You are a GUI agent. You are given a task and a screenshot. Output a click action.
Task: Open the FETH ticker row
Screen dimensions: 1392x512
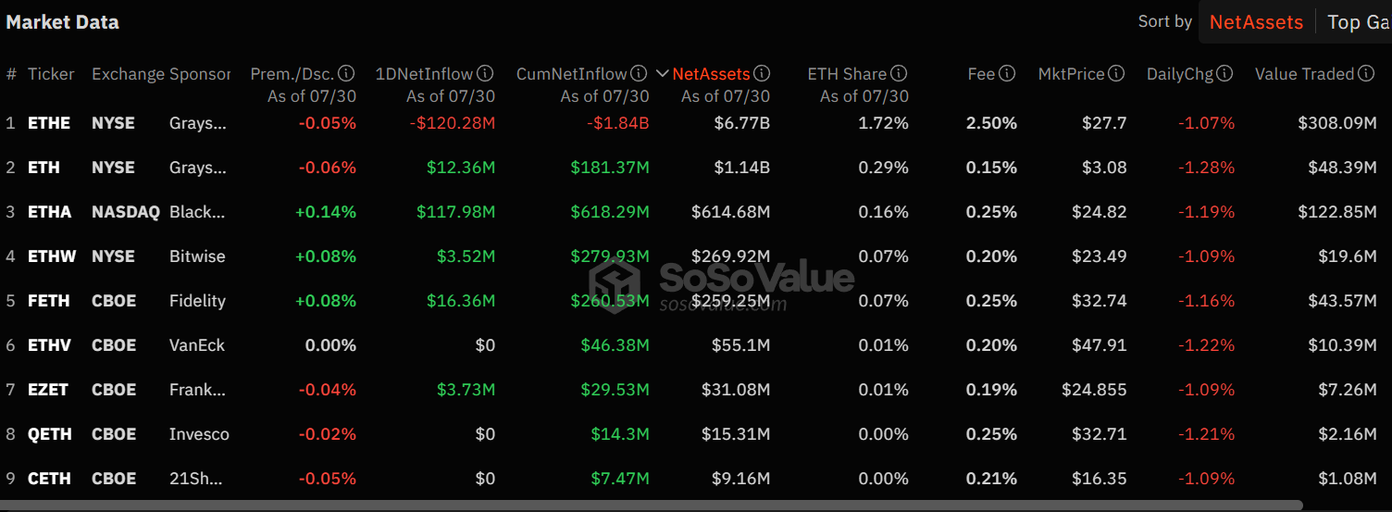(49, 301)
